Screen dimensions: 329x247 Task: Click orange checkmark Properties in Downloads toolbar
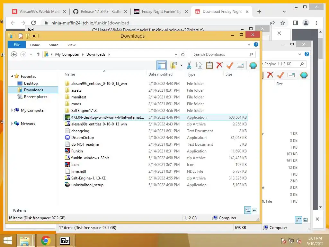pyautogui.click(x=230, y=65)
